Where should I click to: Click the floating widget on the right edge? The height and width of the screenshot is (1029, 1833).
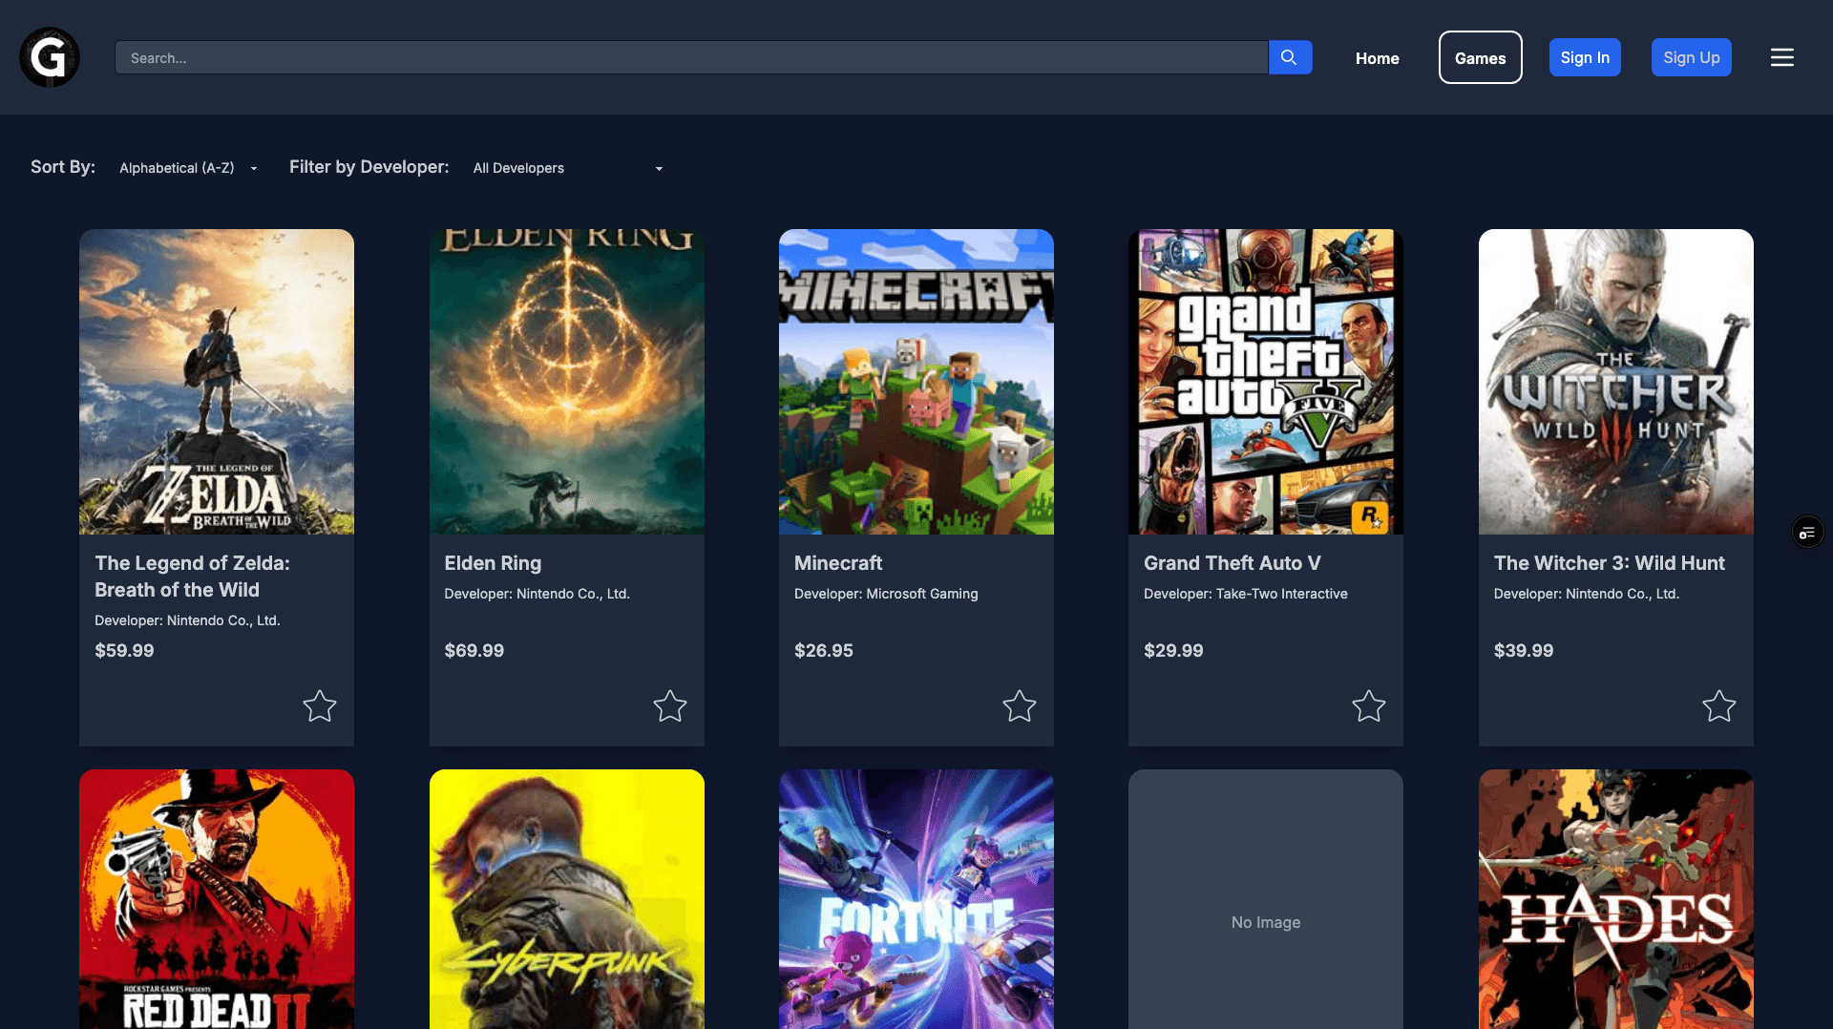click(1807, 532)
